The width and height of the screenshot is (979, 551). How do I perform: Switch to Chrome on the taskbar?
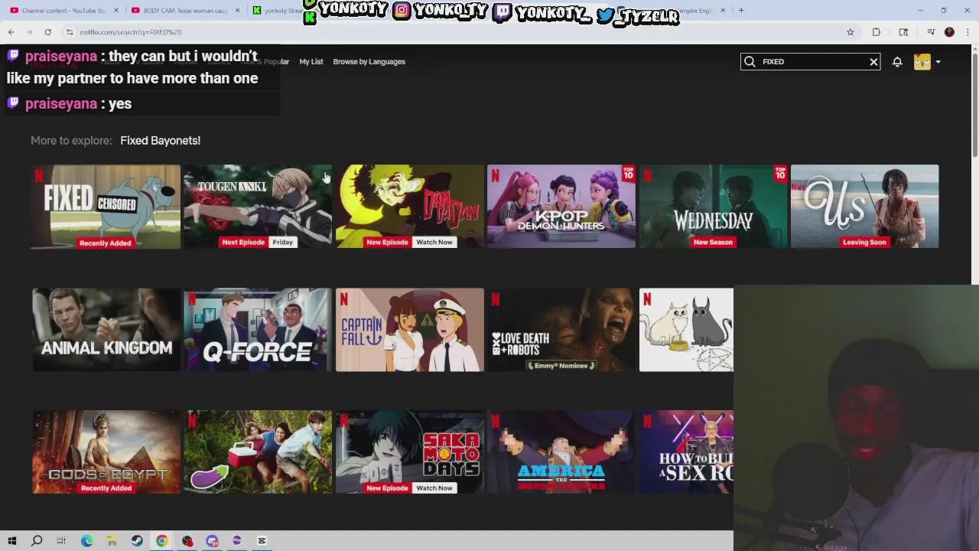click(162, 541)
